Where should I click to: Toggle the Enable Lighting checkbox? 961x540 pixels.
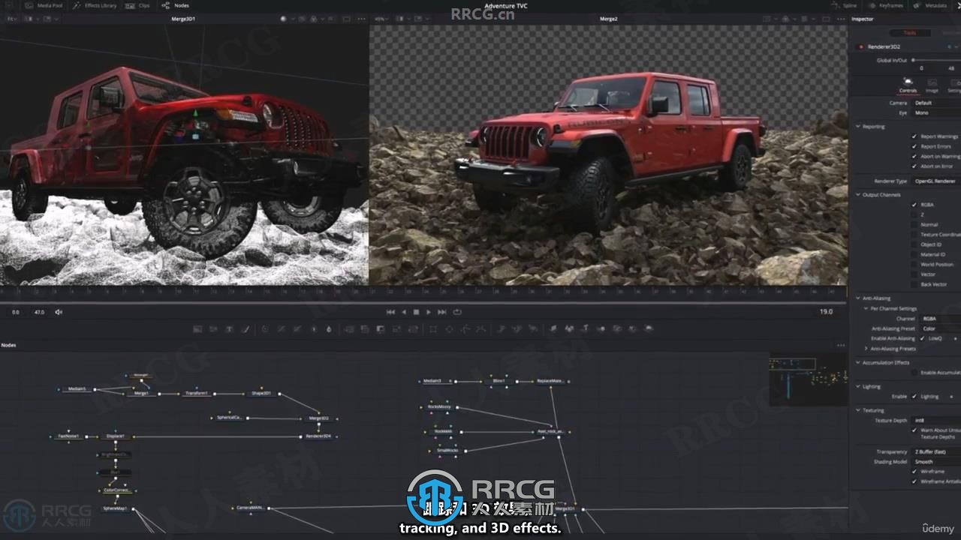click(x=914, y=396)
